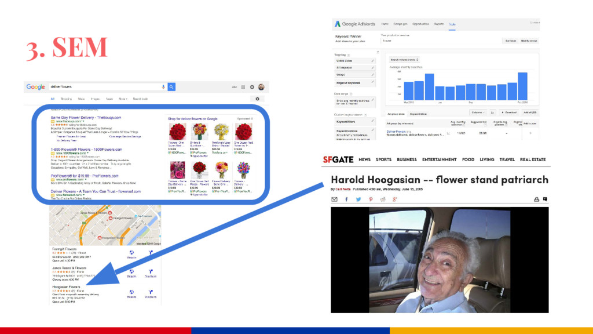Share article on Twitter icon
The height and width of the screenshot is (334, 593).
coord(358,199)
